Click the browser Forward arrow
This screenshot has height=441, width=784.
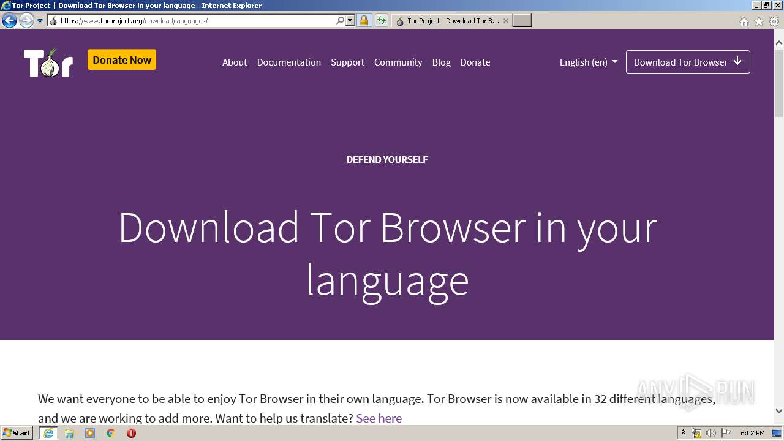(x=26, y=20)
